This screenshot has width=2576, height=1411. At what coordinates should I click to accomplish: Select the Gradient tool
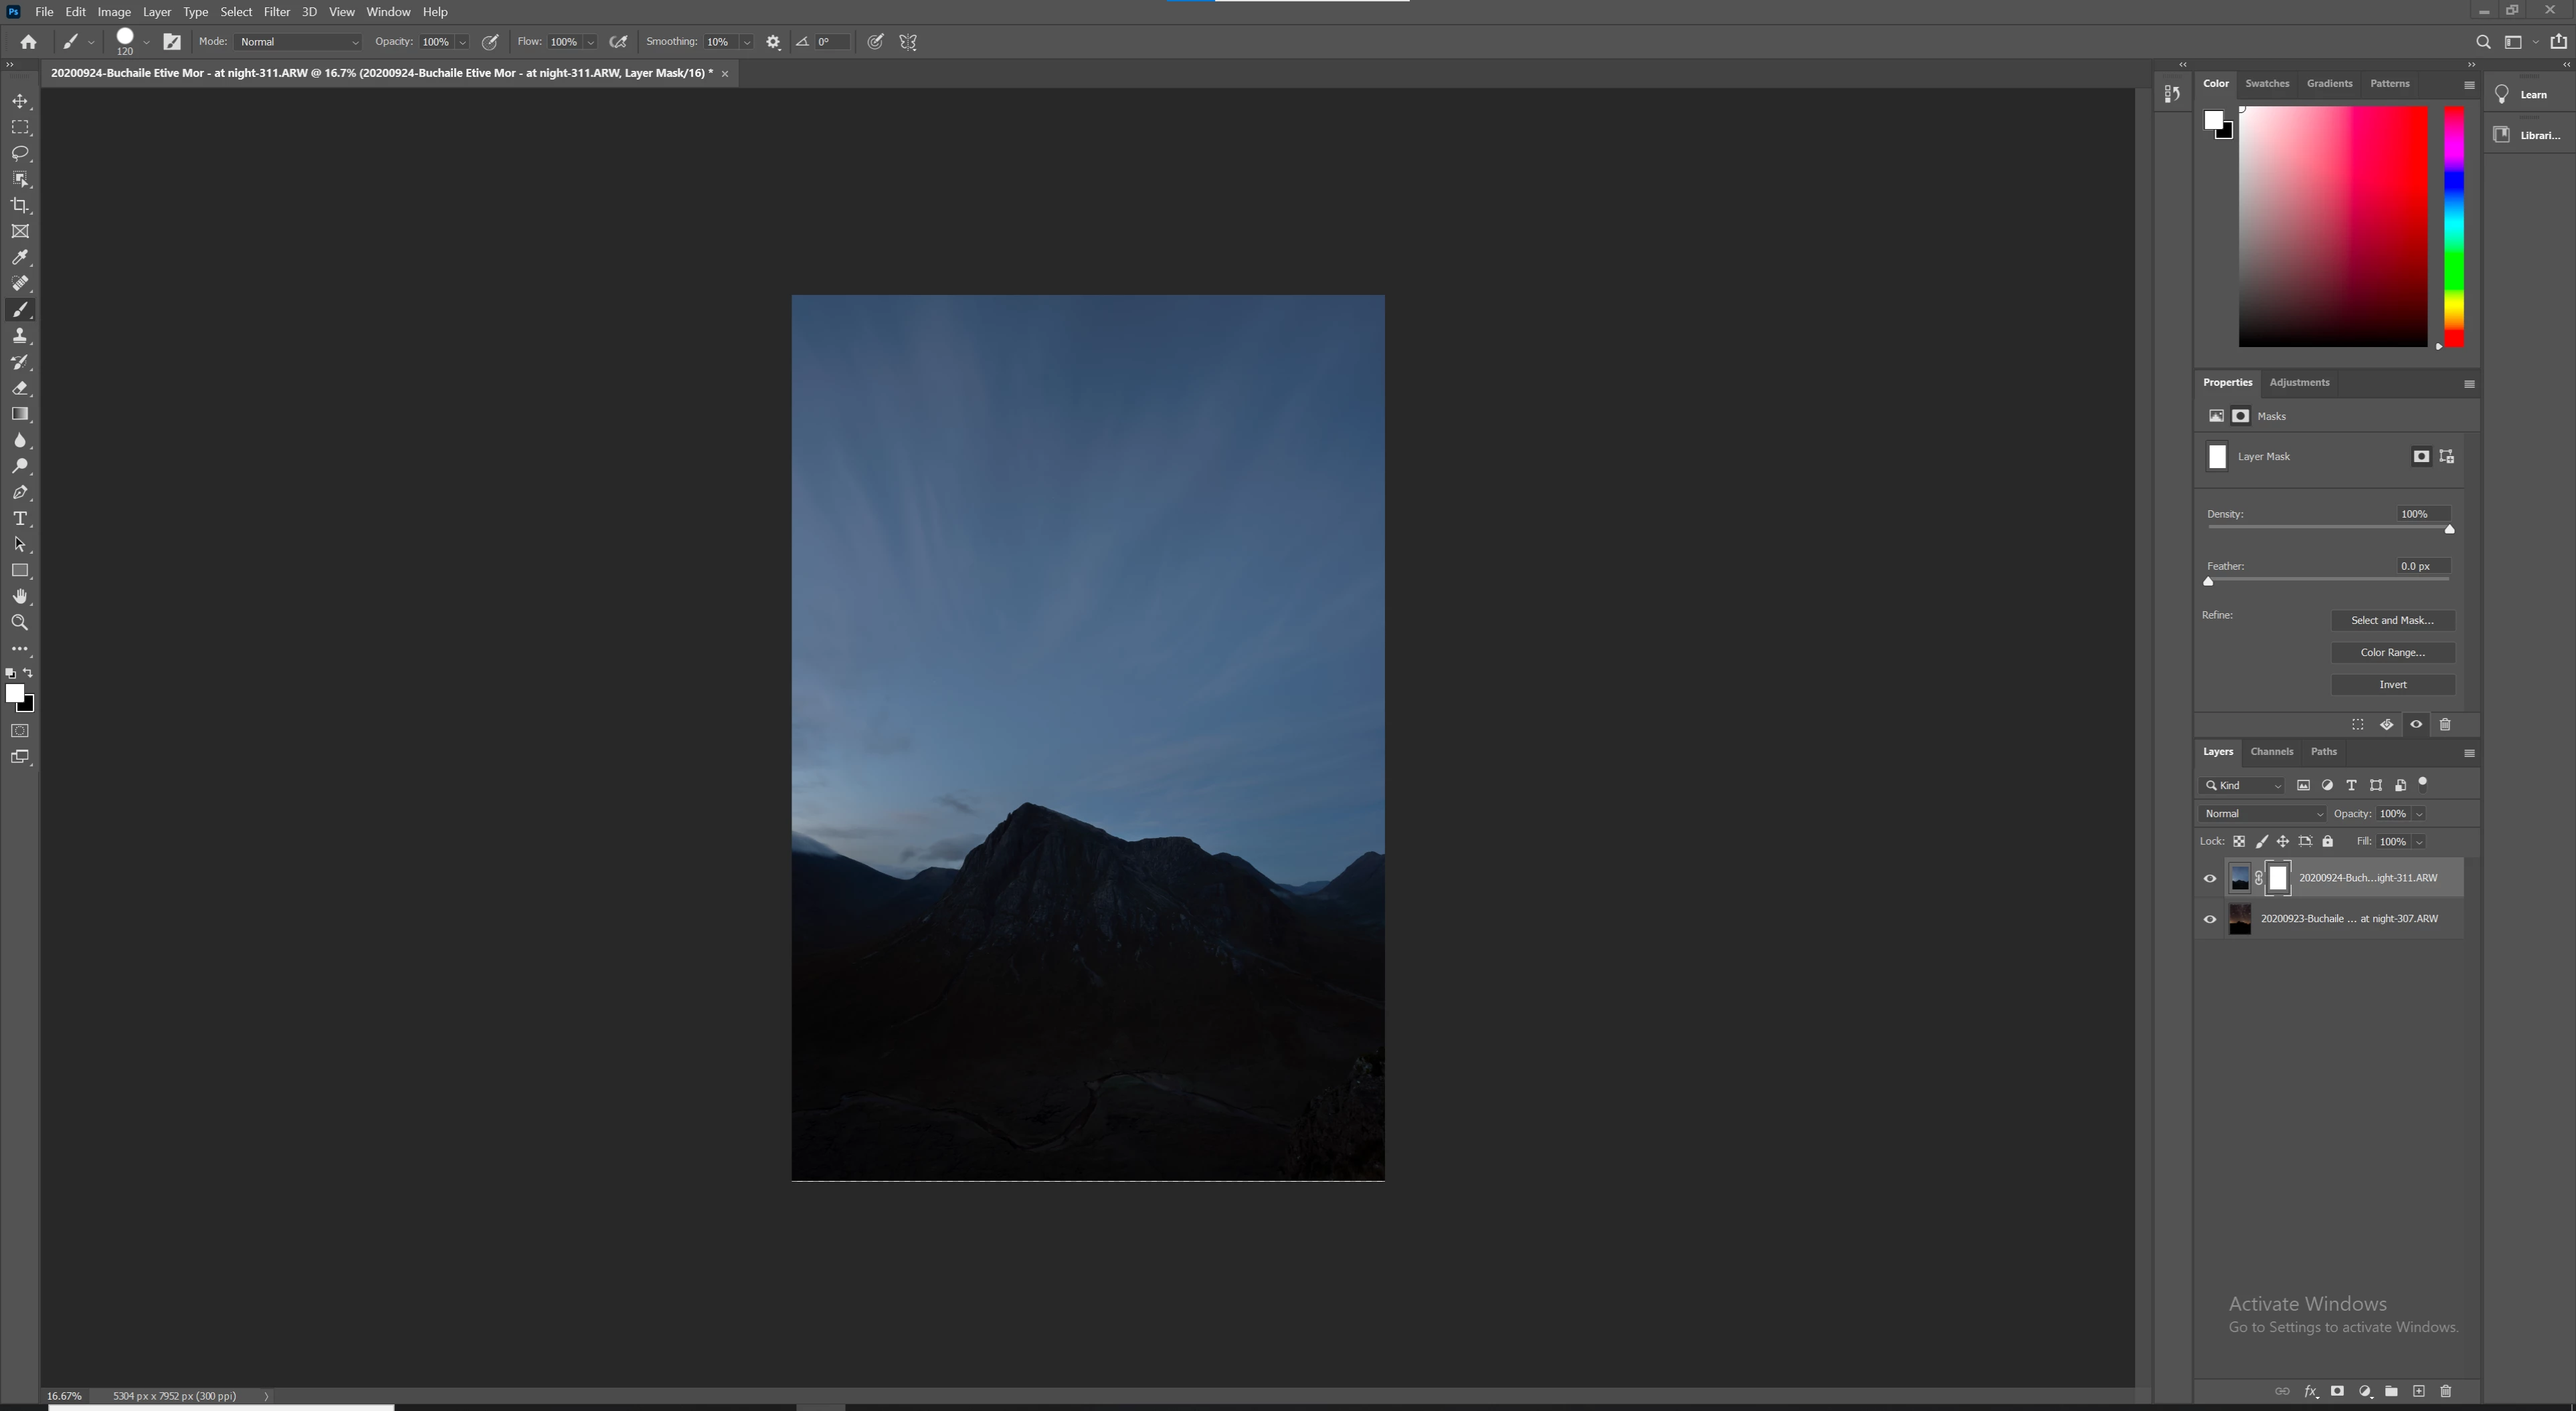[x=20, y=414]
